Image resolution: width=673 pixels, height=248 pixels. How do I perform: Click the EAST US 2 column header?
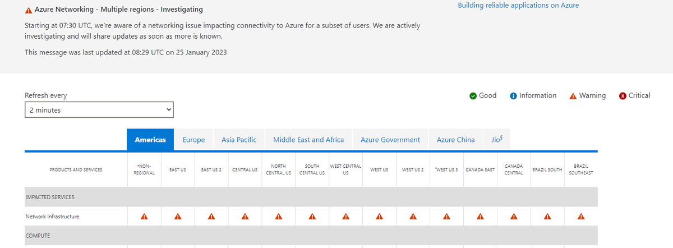click(x=211, y=169)
